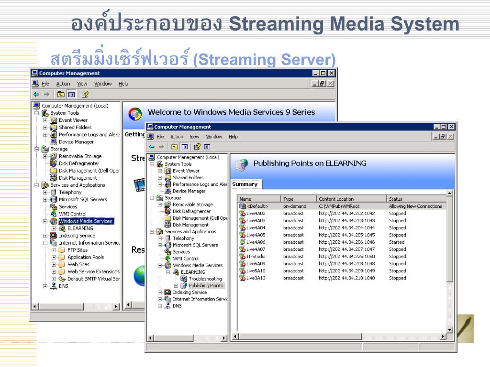Click DNS icon in back window tree

54,286
